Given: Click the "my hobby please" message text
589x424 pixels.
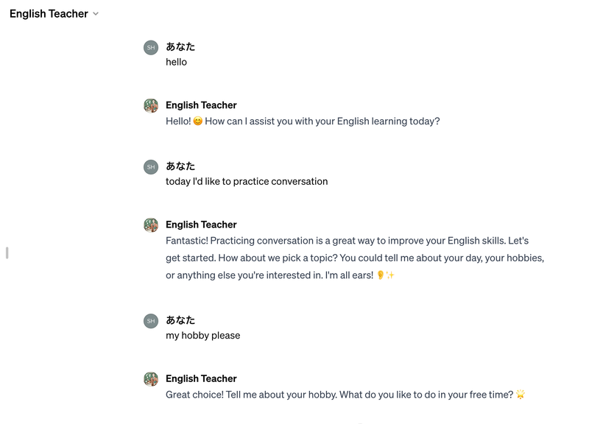Looking at the screenshot, I should [x=203, y=336].
